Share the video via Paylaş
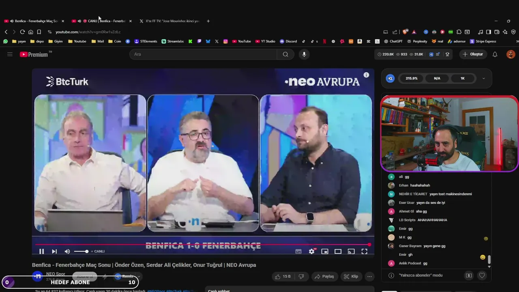The image size is (519, 292). pyautogui.click(x=324, y=276)
